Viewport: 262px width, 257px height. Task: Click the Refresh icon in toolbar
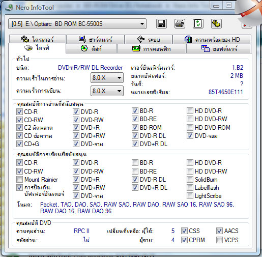[198, 23]
